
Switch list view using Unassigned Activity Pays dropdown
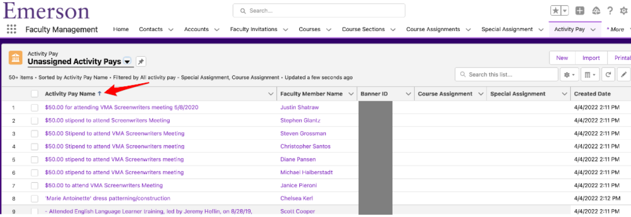pos(127,62)
